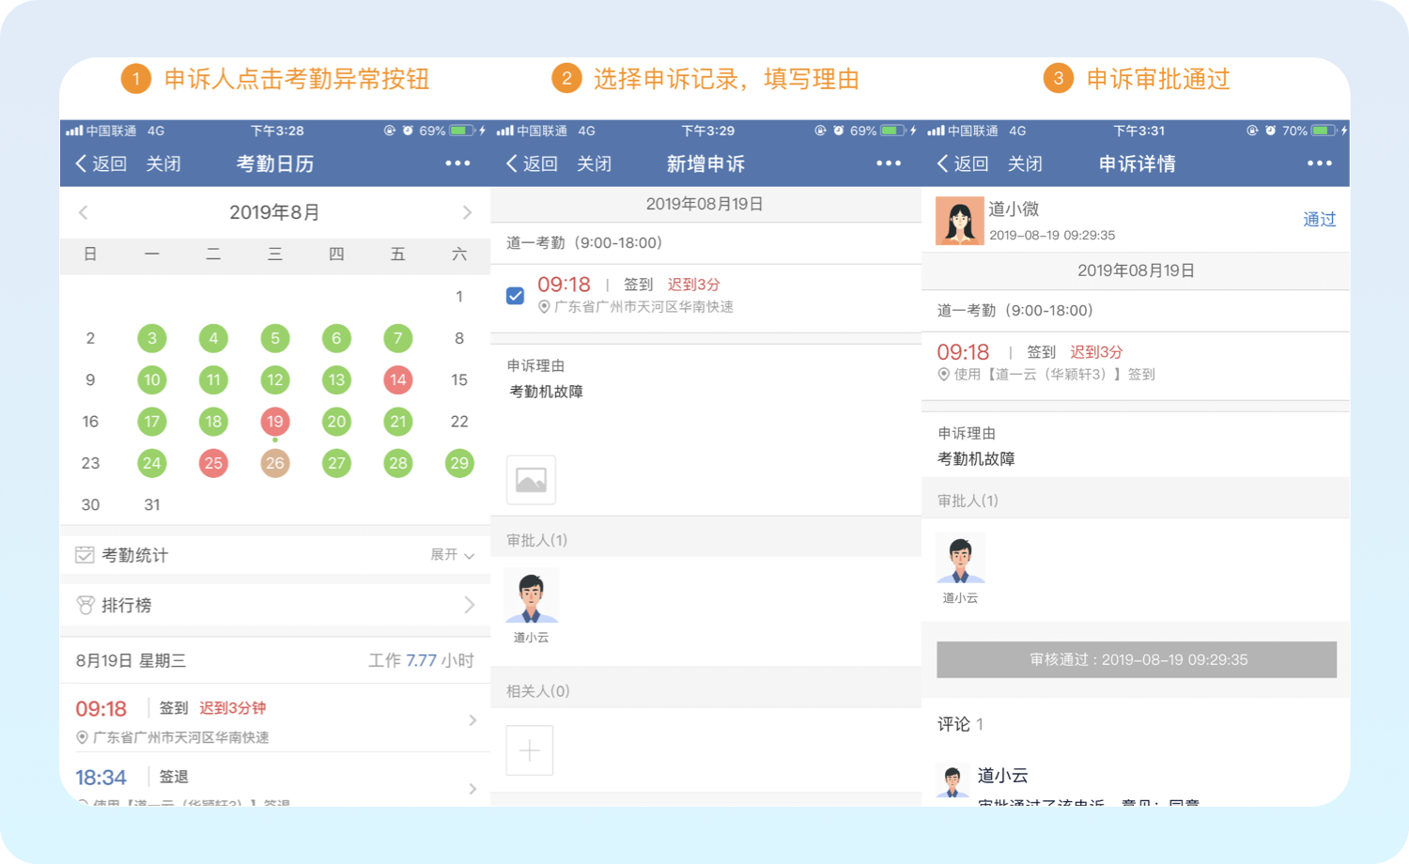The height and width of the screenshot is (864, 1409).
Task: Open the 排行榜 row chevron
Action: point(469,606)
